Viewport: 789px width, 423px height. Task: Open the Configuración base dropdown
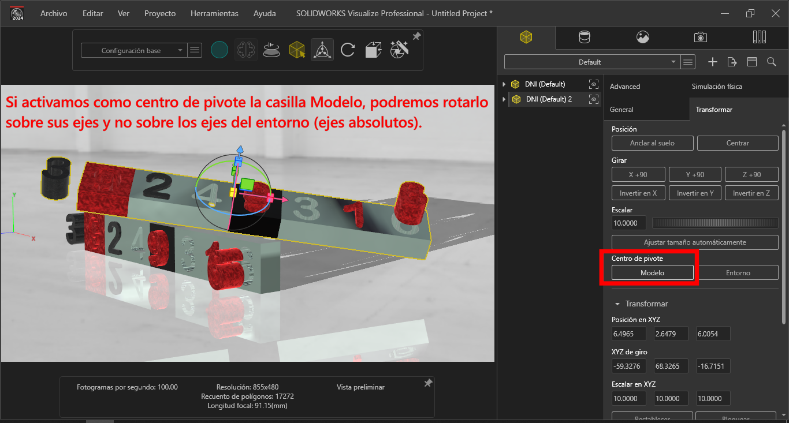[133, 51]
